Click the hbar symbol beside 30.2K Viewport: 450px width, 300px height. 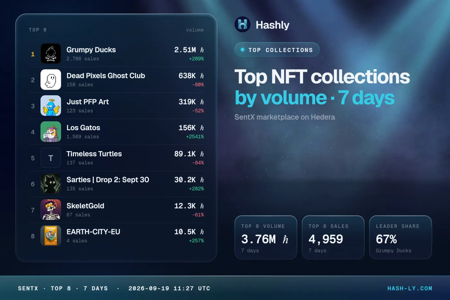pos(202,180)
